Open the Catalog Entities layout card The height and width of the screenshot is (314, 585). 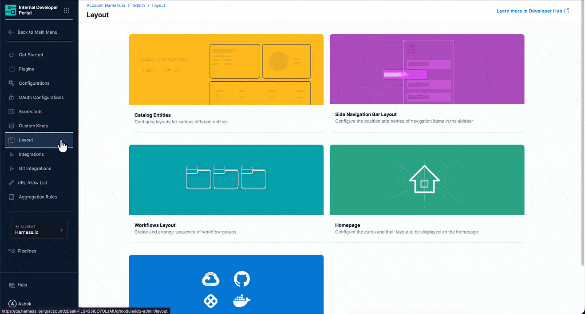pos(226,69)
